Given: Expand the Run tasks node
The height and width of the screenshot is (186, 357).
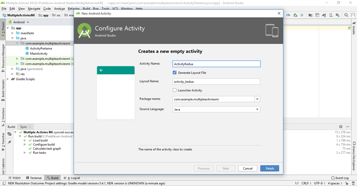Looking at the screenshot, I should click(25, 153).
